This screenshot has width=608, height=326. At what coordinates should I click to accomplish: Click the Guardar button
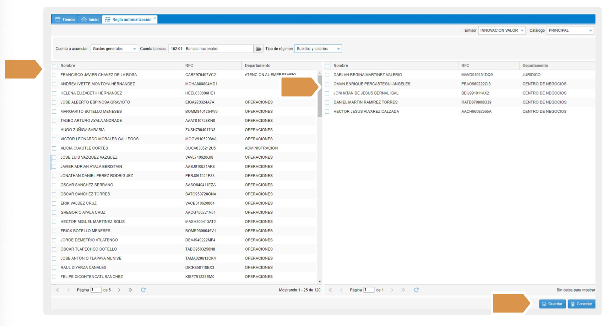tap(552, 304)
